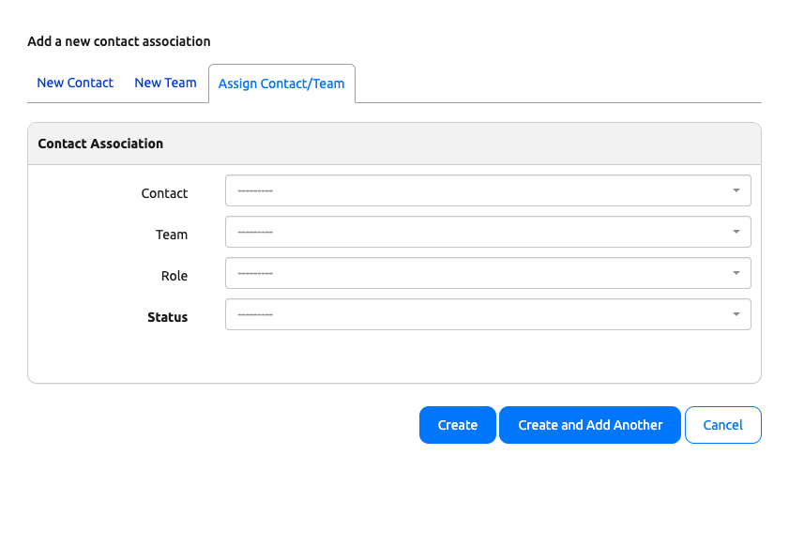Click the Create button

tap(457, 424)
